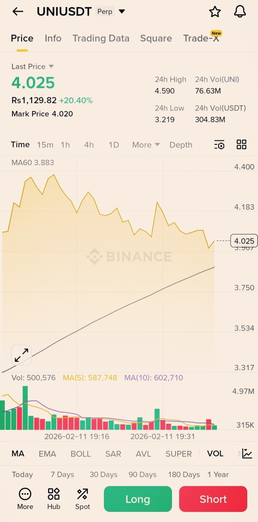258x522 pixels.
Task: Enable the BOLL indicator
Action: (x=81, y=454)
